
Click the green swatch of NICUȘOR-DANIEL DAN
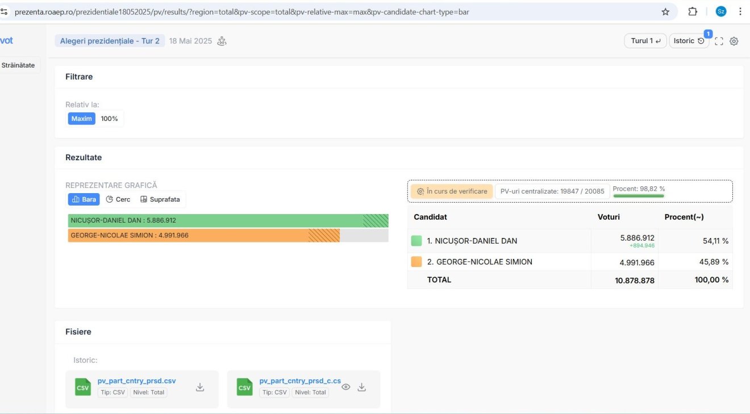click(416, 241)
